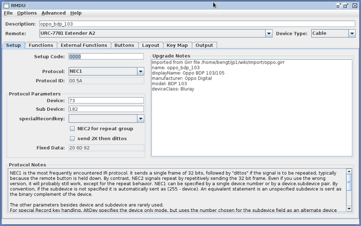Switch to the Output tab
The image size is (361, 226).
coord(204,45)
